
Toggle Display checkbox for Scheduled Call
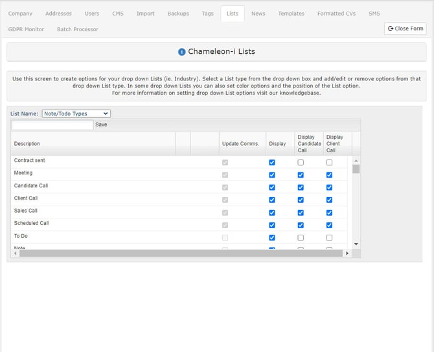coord(272,225)
